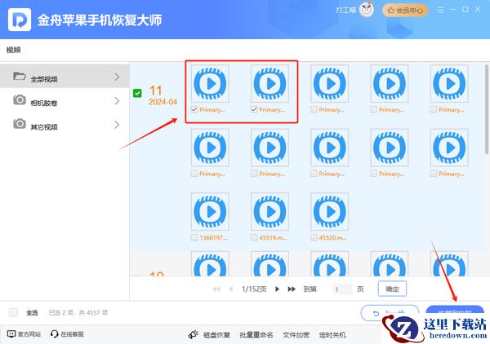490x344 pixels.
Task: Click the 视频 header label
Action: pos(13,50)
